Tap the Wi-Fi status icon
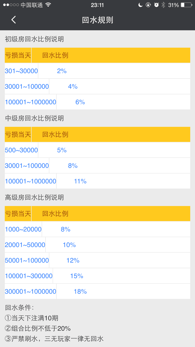 (x=48, y=5)
